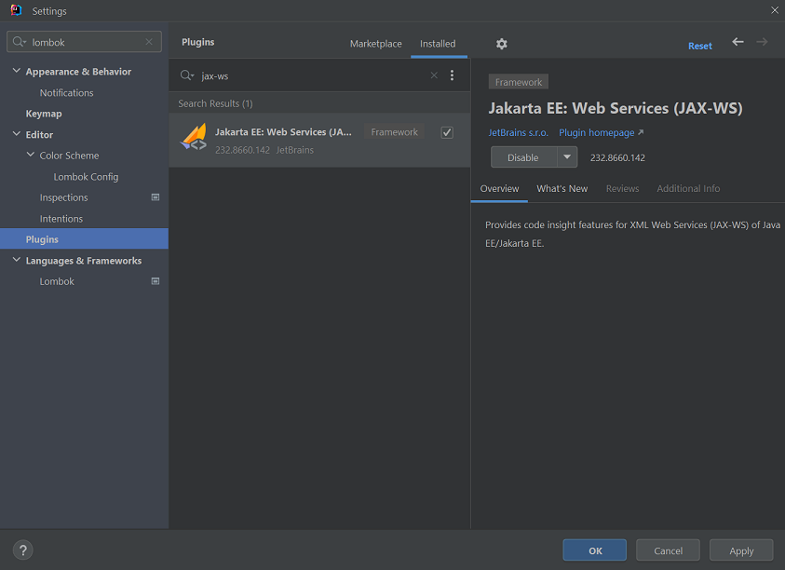Screen dimensions: 785x570
Task: Apply the settings changes
Action: coord(741,550)
